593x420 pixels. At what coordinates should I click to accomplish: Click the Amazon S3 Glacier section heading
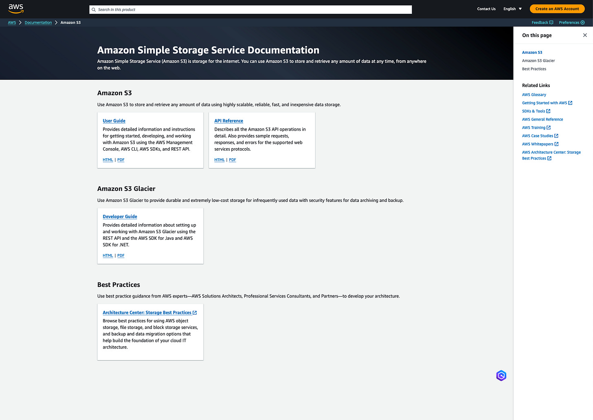[x=126, y=189]
